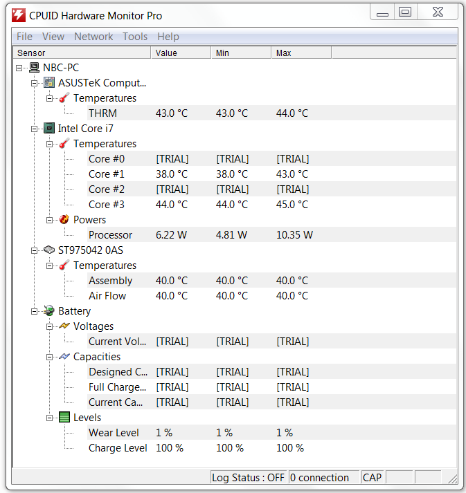Select the ASUSTeK motherboard icon
Image resolution: width=466 pixels, height=493 pixels.
[49, 83]
